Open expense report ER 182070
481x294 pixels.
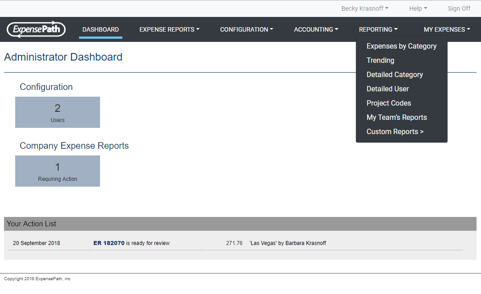tap(109, 243)
